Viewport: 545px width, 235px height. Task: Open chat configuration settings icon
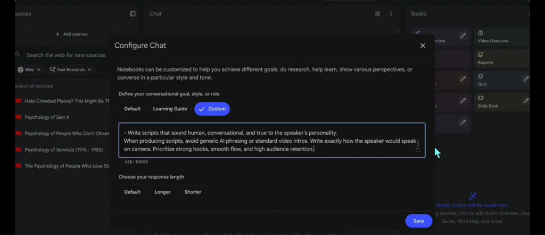(x=377, y=14)
